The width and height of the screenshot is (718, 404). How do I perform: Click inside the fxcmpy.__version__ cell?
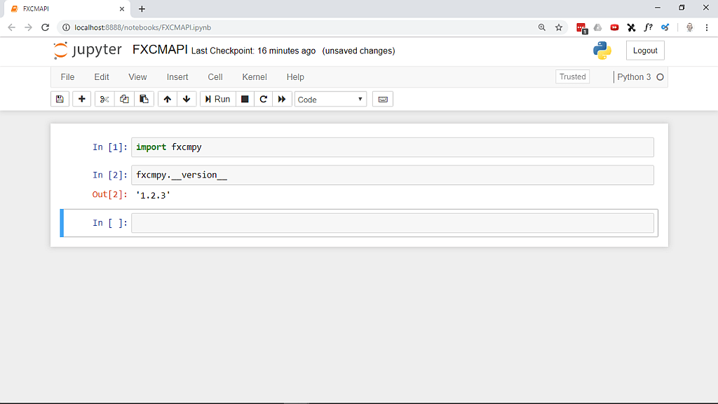point(393,175)
